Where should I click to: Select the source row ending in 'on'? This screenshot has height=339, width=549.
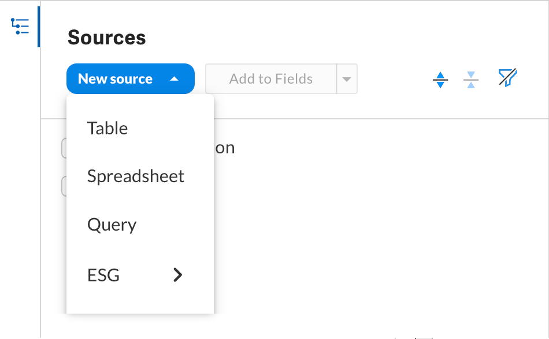[225, 148]
